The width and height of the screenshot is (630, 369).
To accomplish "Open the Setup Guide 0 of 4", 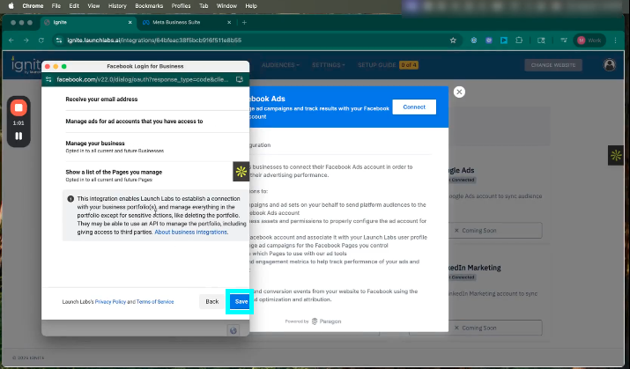I will pyautogui.click(x=388, y=65).
